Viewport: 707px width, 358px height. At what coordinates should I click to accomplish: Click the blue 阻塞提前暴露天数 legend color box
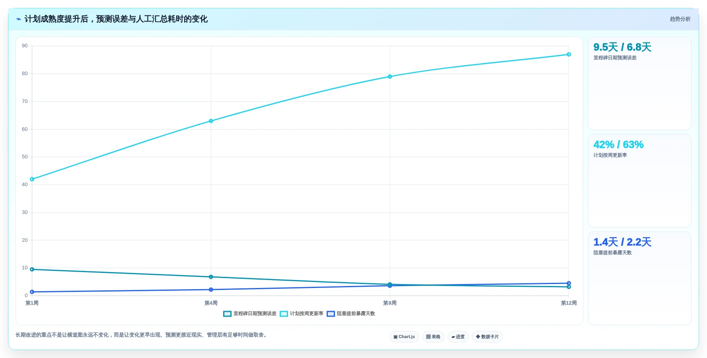[x=331, y=314]
